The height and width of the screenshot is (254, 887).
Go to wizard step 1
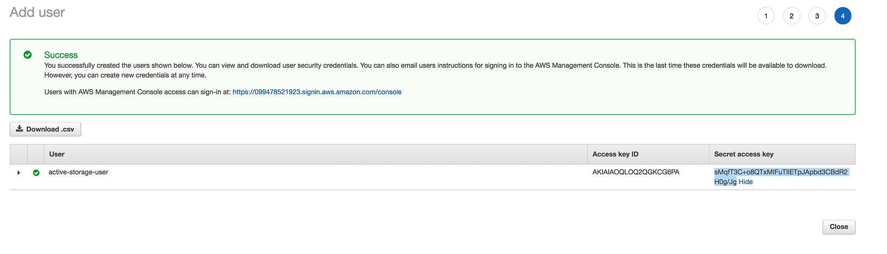tap(766, 16)
